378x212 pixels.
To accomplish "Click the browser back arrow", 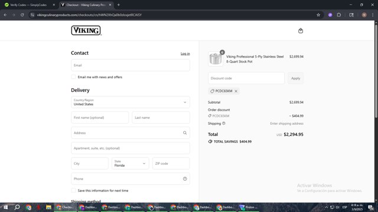I will coord(5,15).
